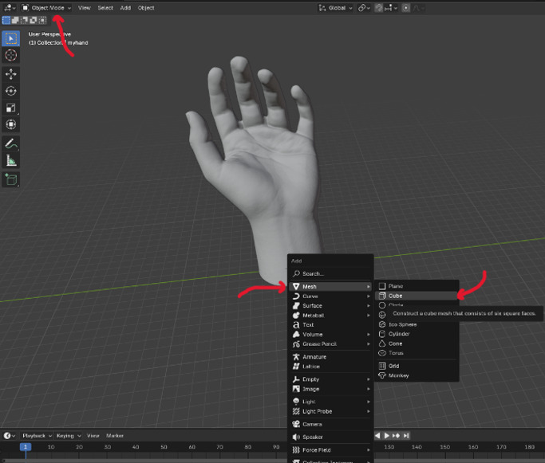
Task: Open the Object menu
Action: pos(146,8)
